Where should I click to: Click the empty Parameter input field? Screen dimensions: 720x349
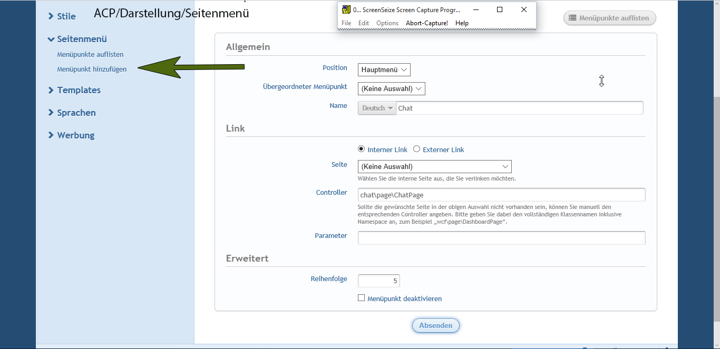pyautogui.click(x=501, y=238)
